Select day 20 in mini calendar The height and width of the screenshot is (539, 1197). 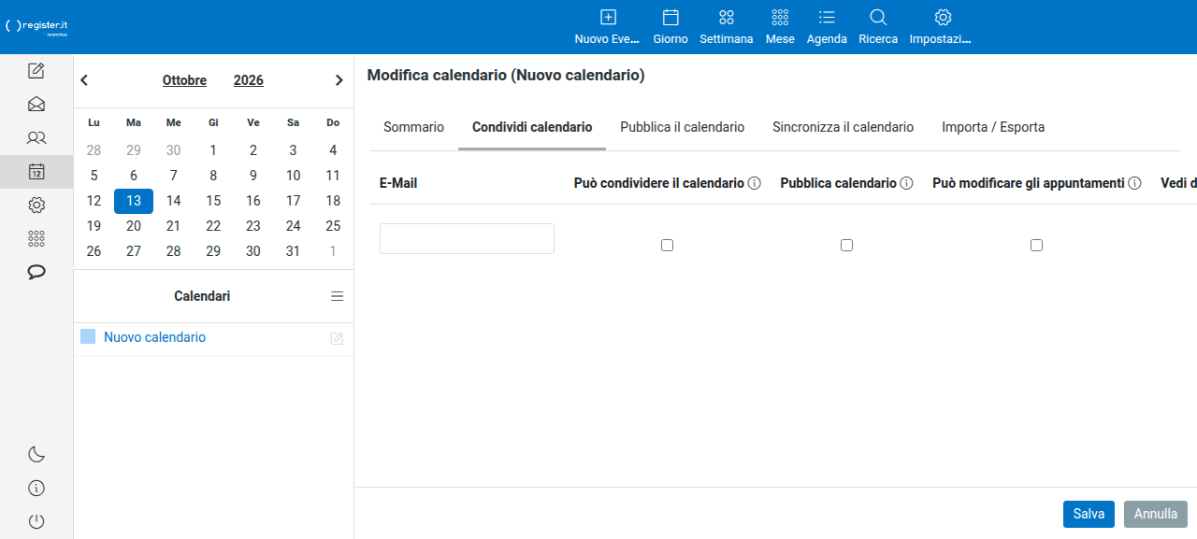pyautogui.click(x=134, y=226)
